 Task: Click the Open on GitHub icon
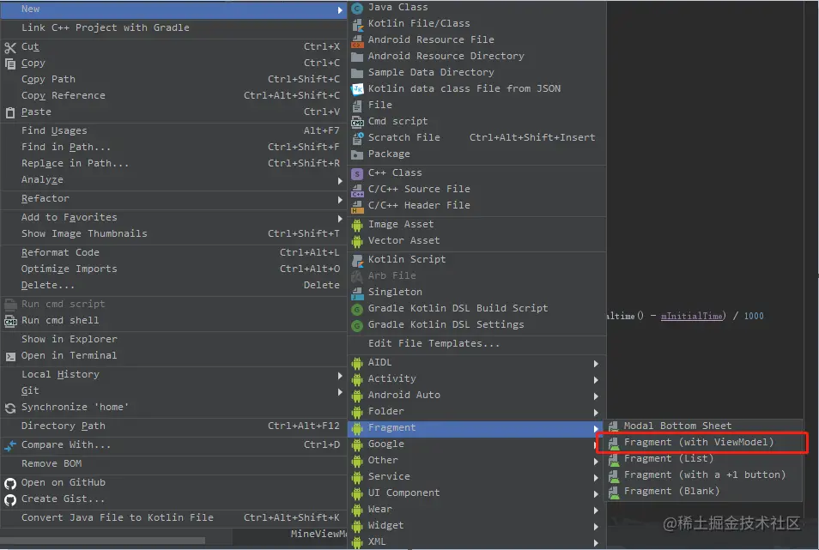point(10,484)
